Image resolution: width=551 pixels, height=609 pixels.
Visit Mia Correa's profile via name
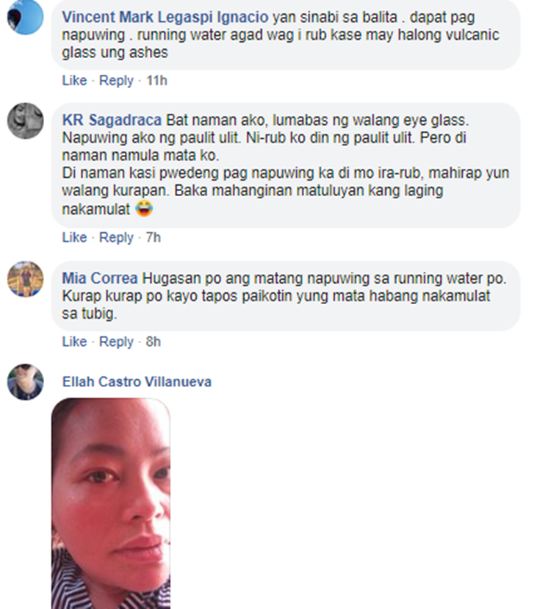point(100,278)
